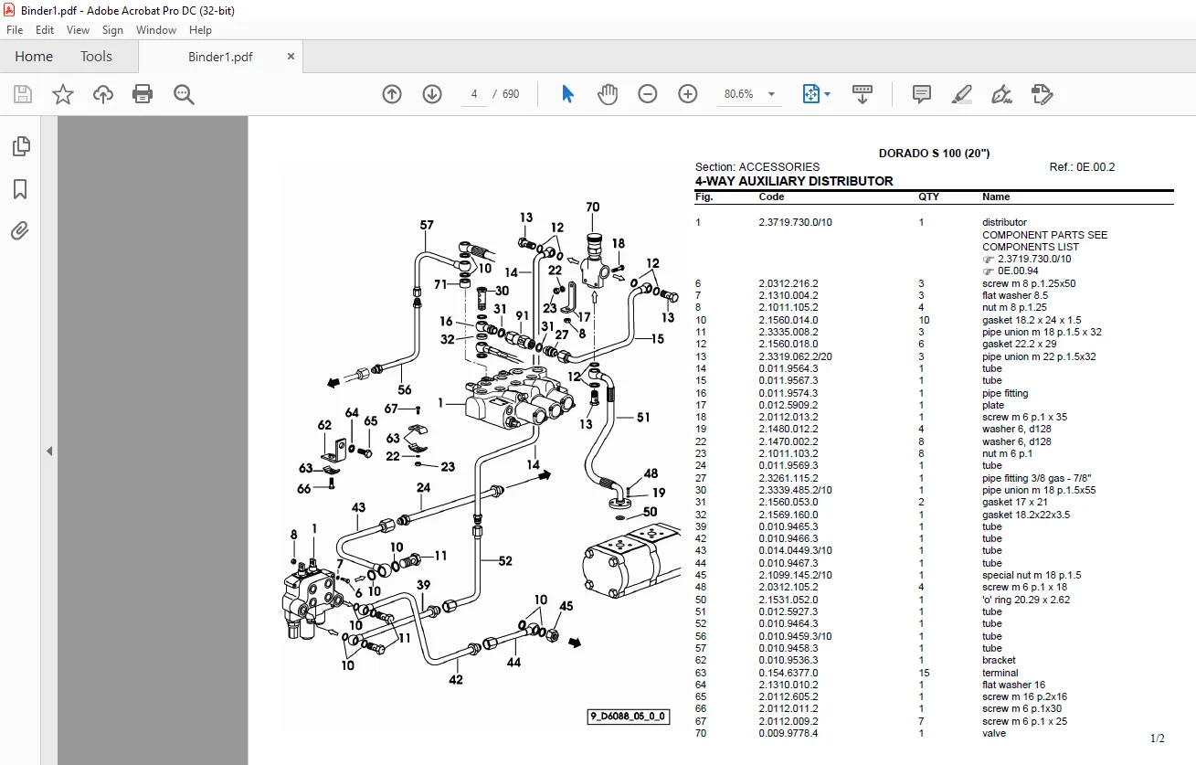
Task: Click 'o' ring 20.29 x 2.62 entry
Action: point(1026,600)
